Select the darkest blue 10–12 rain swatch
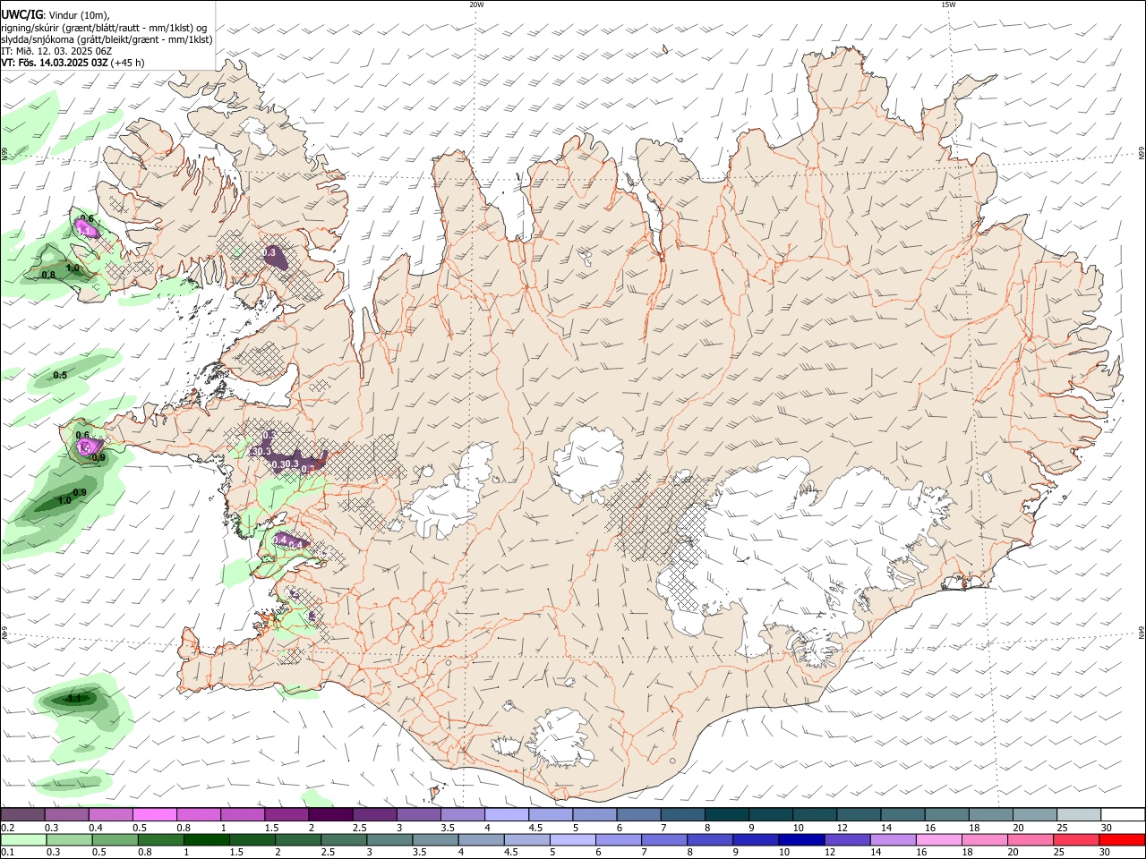 click(801, 839)
